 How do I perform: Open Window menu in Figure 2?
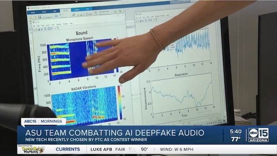pos(163,16)
